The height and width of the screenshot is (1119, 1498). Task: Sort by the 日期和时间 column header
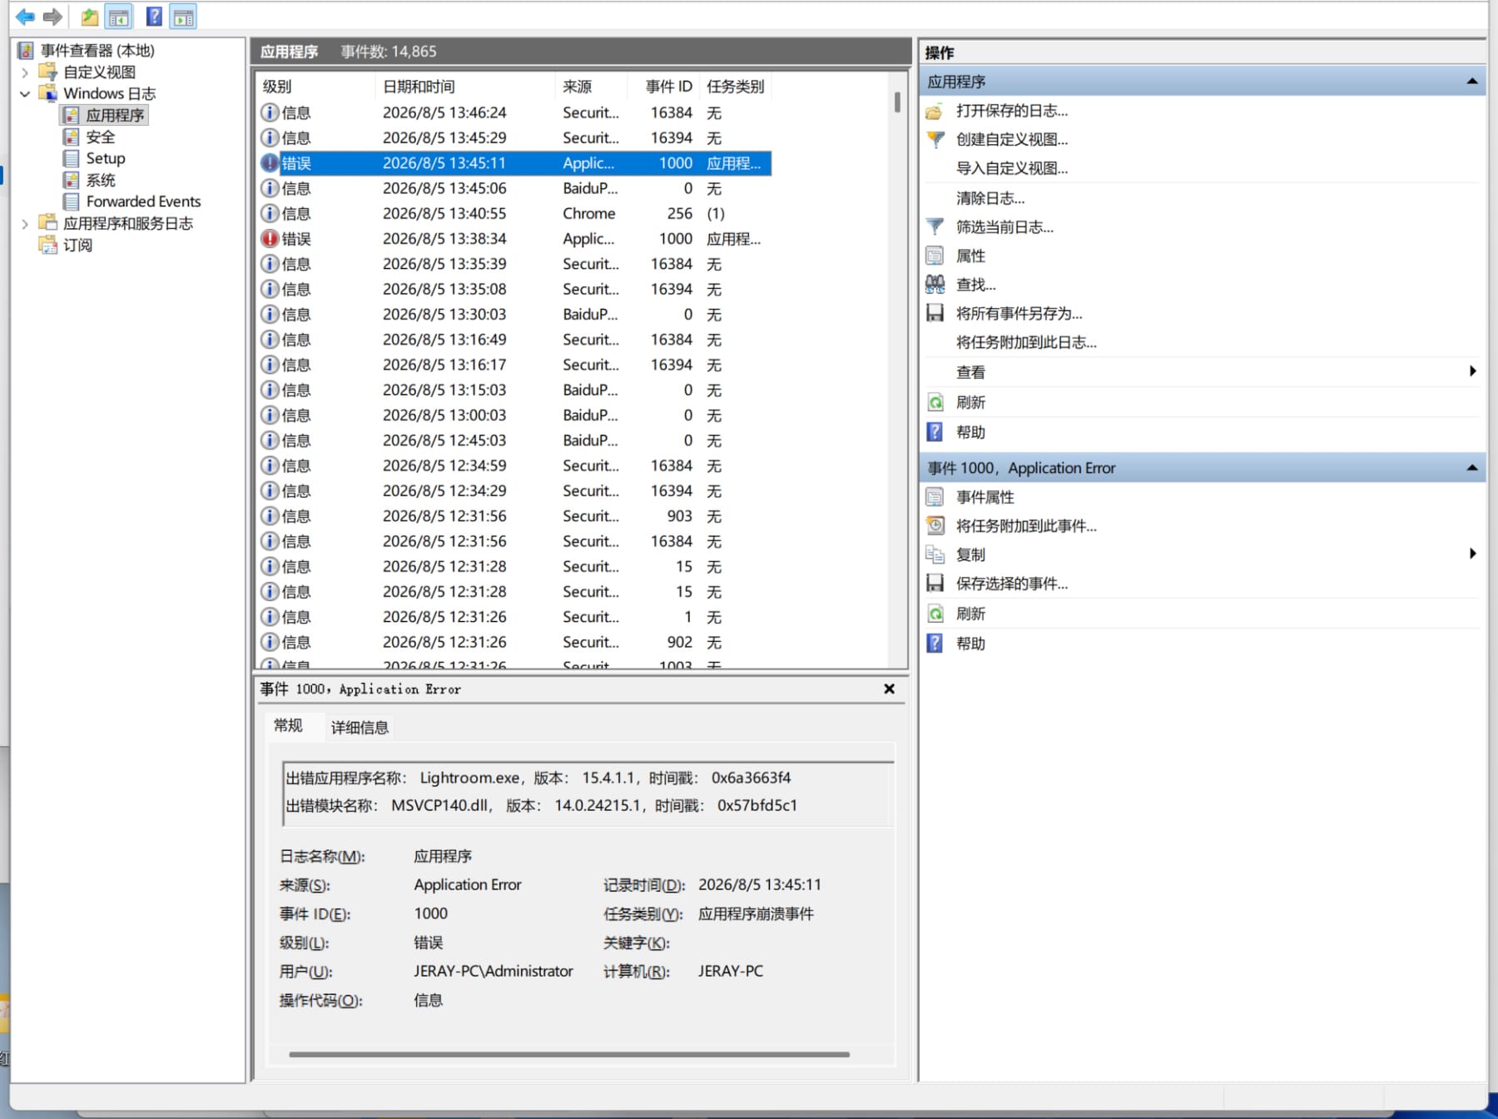coord(464,87)
